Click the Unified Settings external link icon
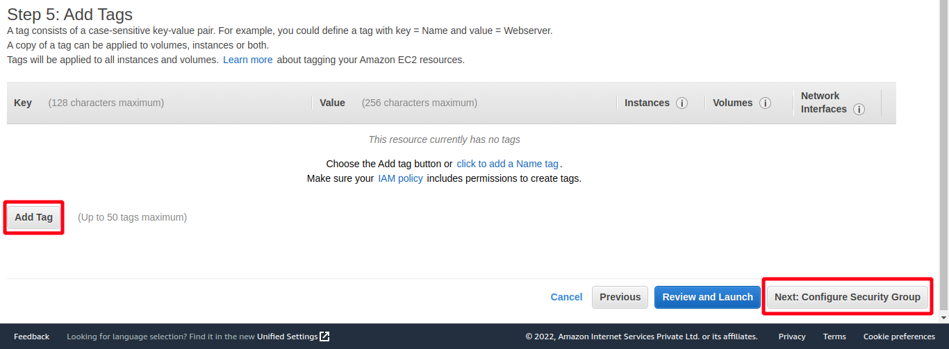949x349 pixels. [x=324, y=337]
